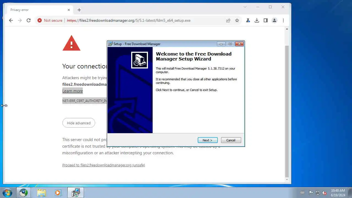352x198 pixels.
Task: Select the Setup installer taskbar icon
Action: pos(76,193)
